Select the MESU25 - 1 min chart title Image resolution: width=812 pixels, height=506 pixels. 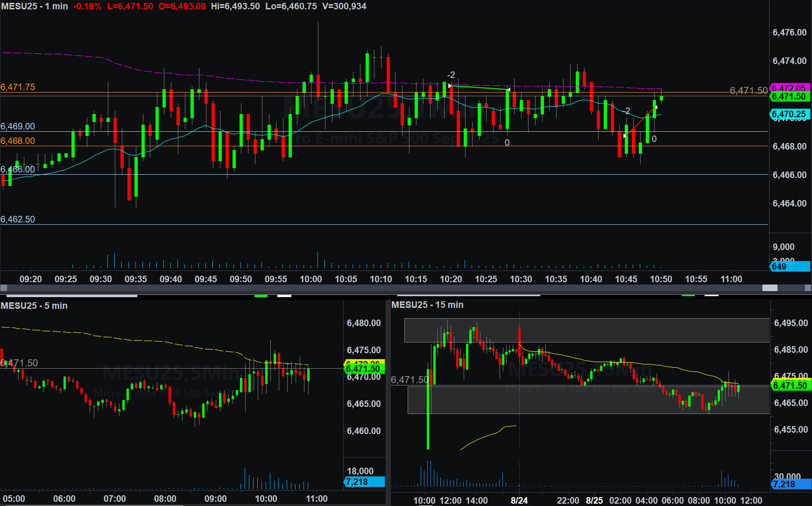(x=35, y=6)
